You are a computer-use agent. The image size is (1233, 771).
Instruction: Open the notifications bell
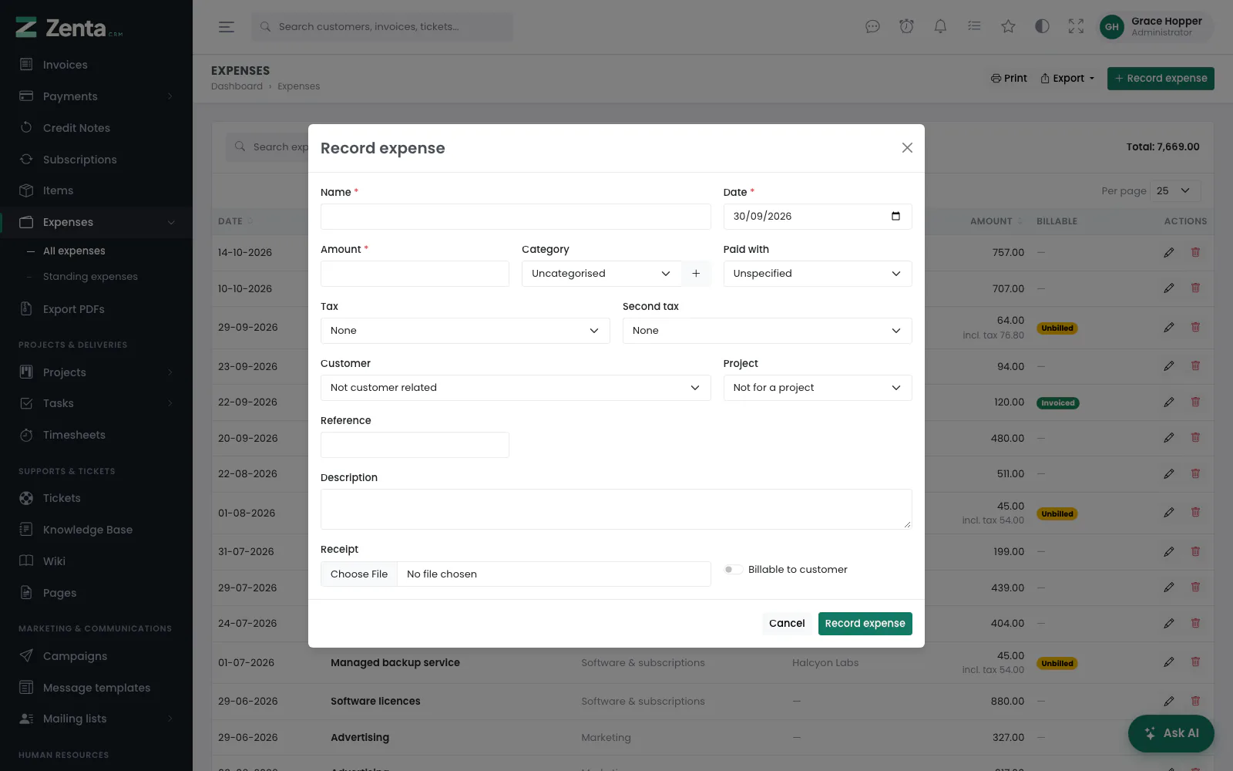click(940, 27)
